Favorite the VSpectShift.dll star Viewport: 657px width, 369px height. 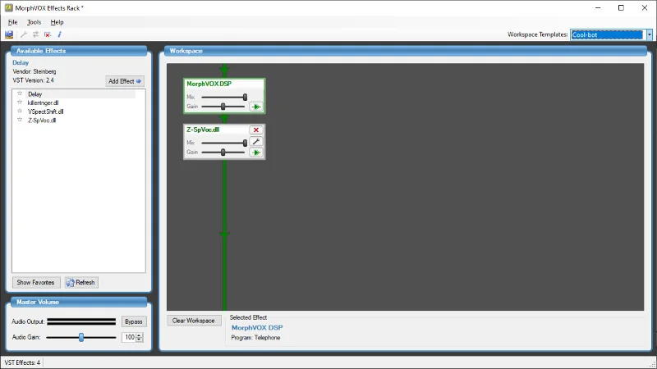click(x=19, y=112)
